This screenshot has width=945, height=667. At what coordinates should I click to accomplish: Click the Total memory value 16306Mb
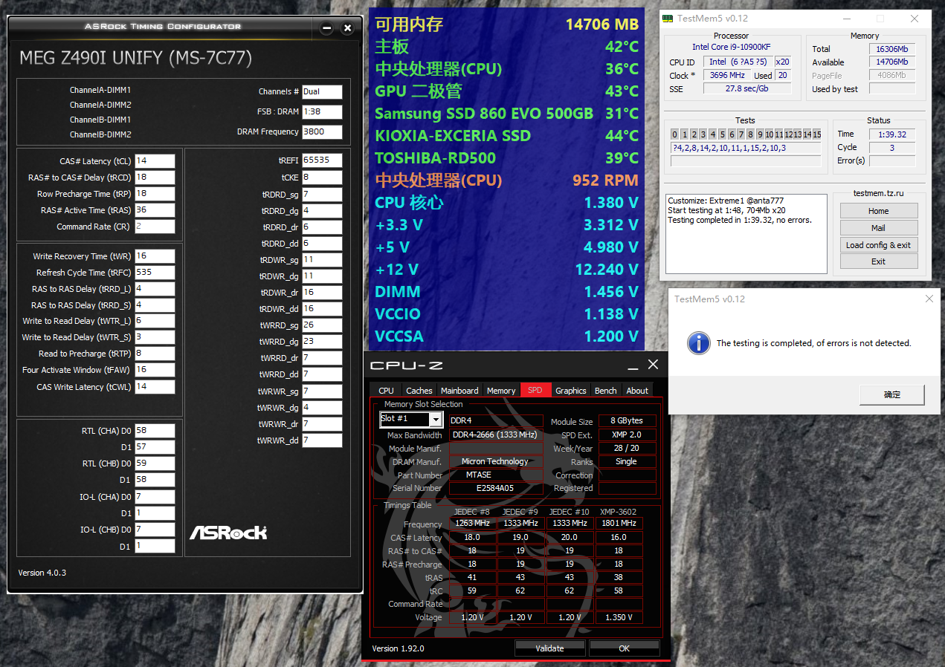click(x=891, y=49)
